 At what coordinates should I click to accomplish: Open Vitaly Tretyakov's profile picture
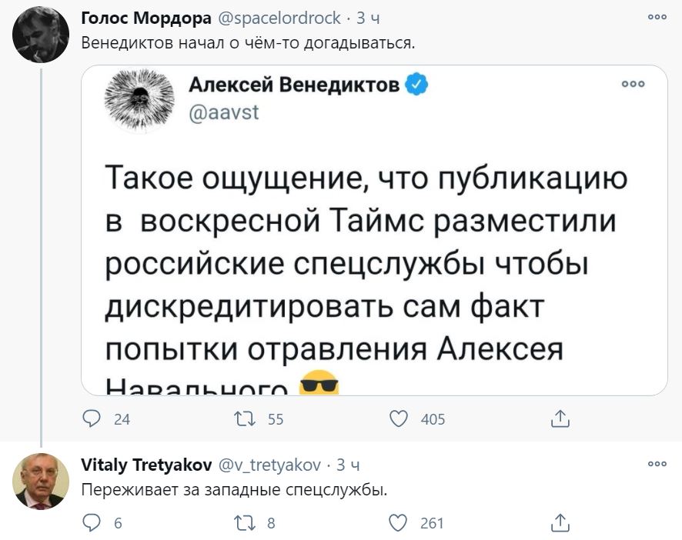(x=41, y=481)
